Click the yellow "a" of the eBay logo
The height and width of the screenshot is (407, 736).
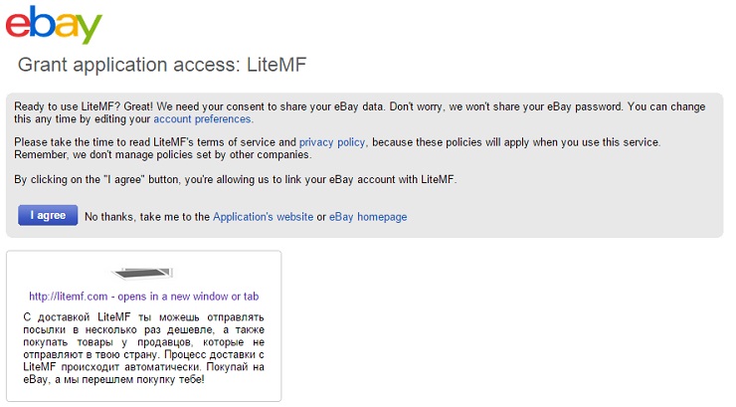point(65,27)
